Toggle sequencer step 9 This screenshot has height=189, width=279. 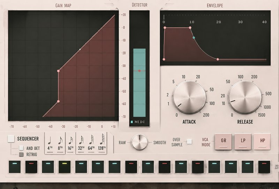pos(148,167)
